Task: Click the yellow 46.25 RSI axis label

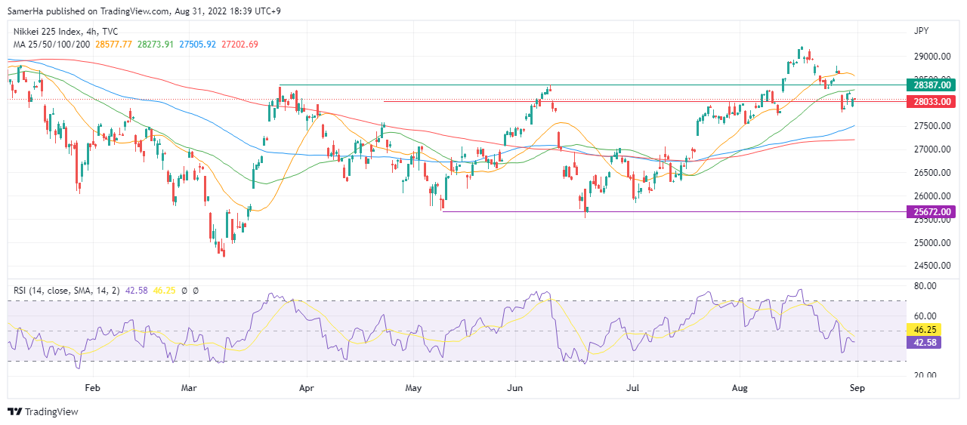Action: (926, 330)
